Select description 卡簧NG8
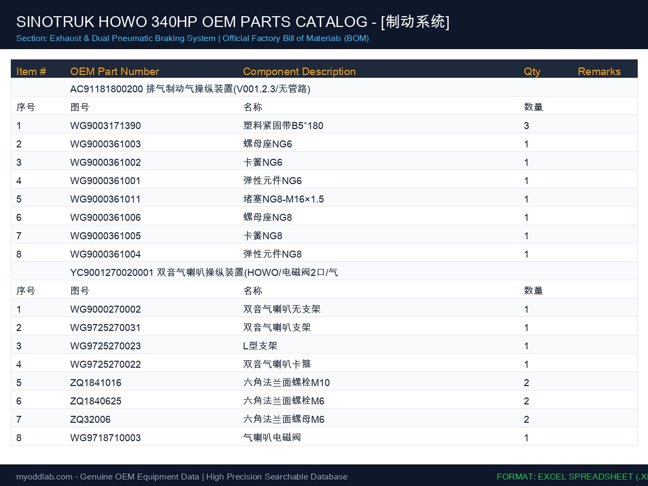Image resolution: width=648 pixels, height=486 pixels. coord(262,236)
